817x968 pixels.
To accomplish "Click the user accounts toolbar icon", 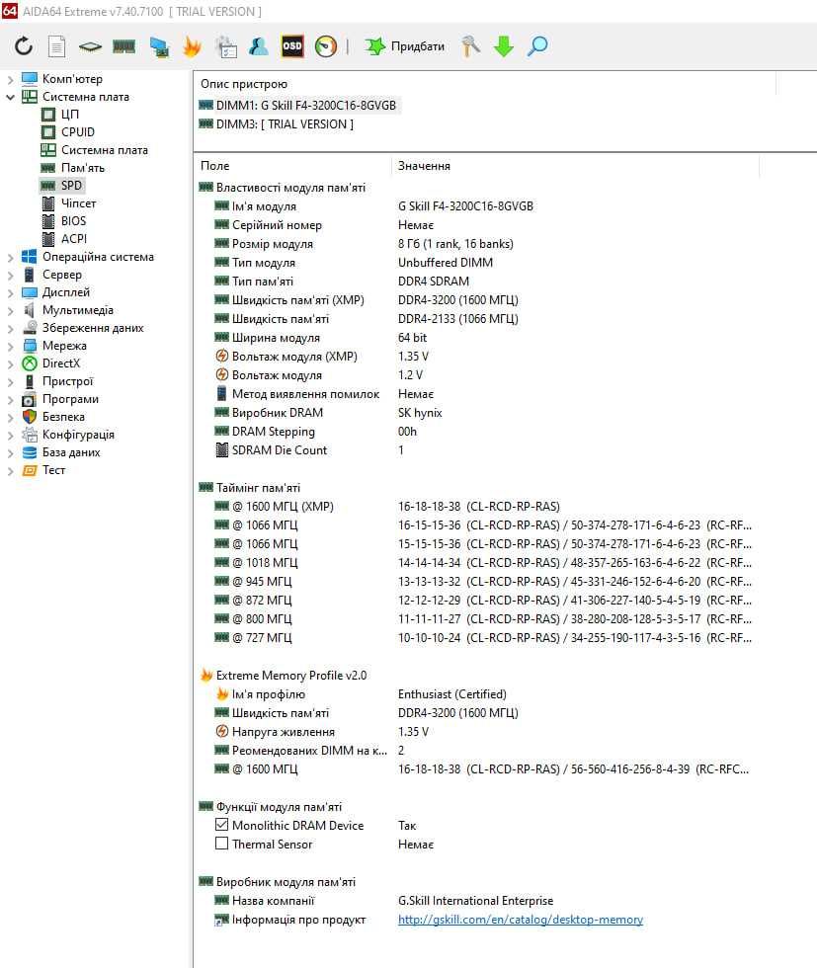I will 258,46.
